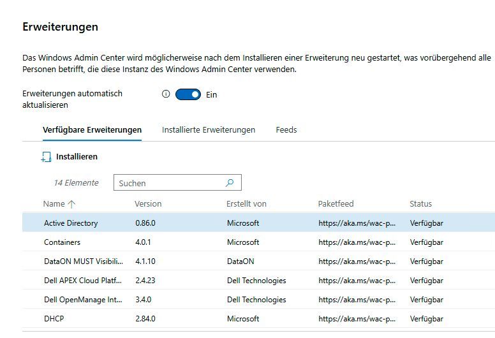Select Dell OpenManage Int... row

click(258, 300)
